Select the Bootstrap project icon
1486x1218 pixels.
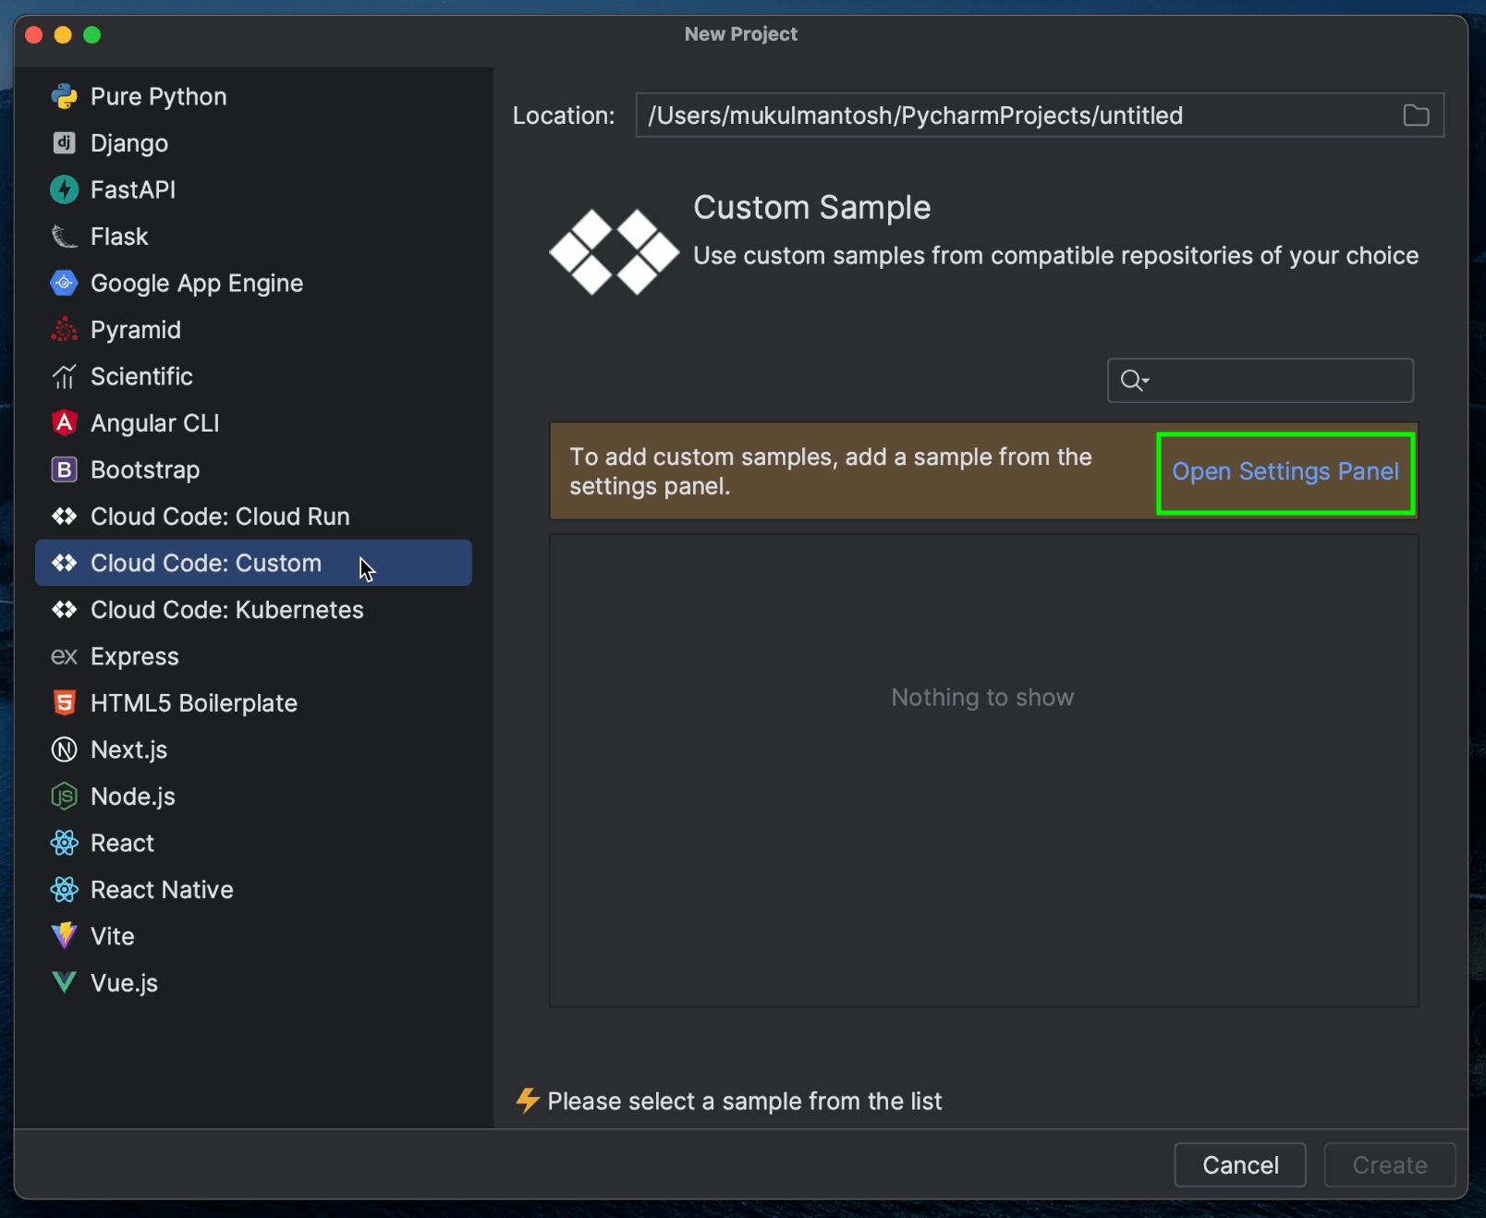point(64,469)
